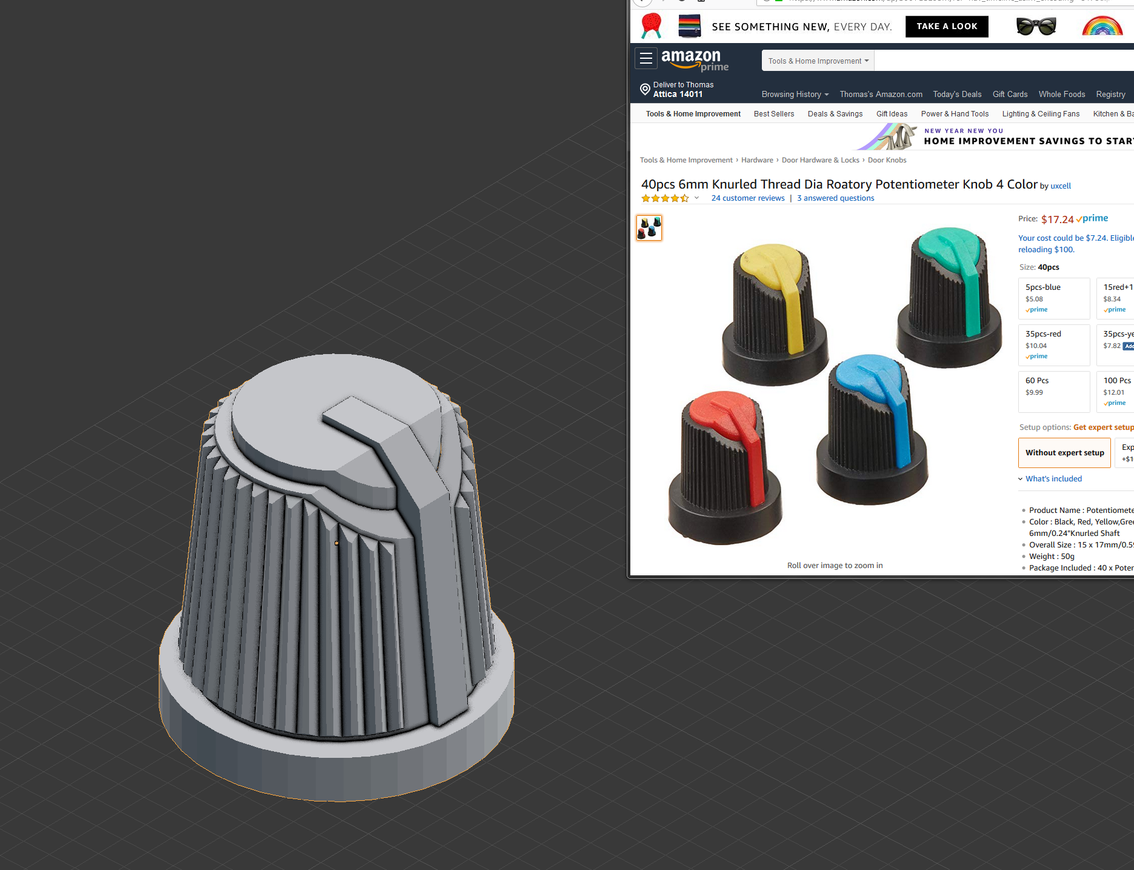Click the 'Roll over image to zoom in' text

(x=835, y=566)
